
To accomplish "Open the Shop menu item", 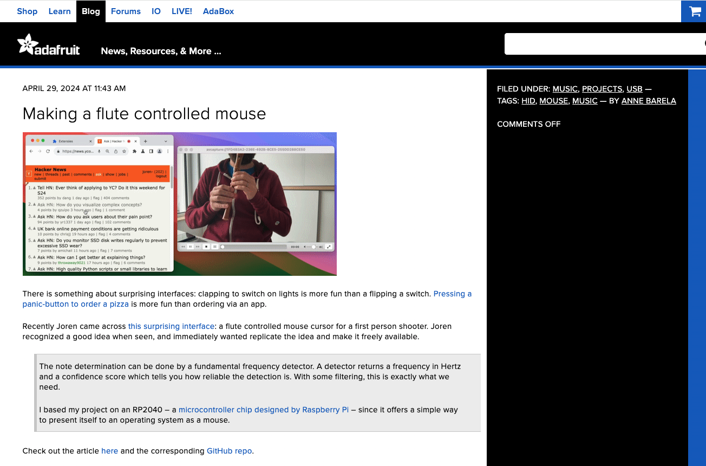I will pos(27,11).
